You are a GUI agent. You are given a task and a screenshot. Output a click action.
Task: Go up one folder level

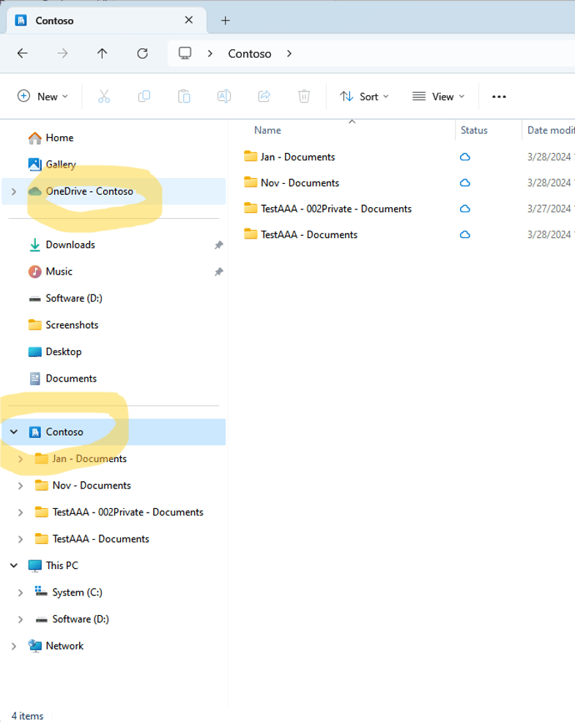pyautogui.click(x=103, y=53)
